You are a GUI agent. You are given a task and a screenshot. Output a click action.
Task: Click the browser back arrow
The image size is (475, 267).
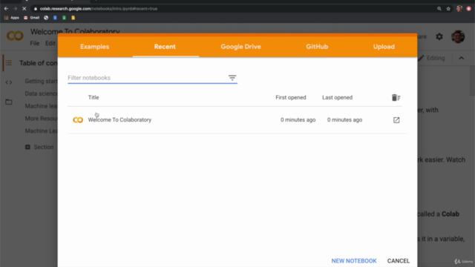[x=6, y=8]
